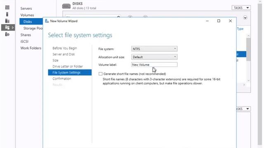The image size is (264, 148).
Task: Select File and Storage Services icon
Action: (7, 28)
